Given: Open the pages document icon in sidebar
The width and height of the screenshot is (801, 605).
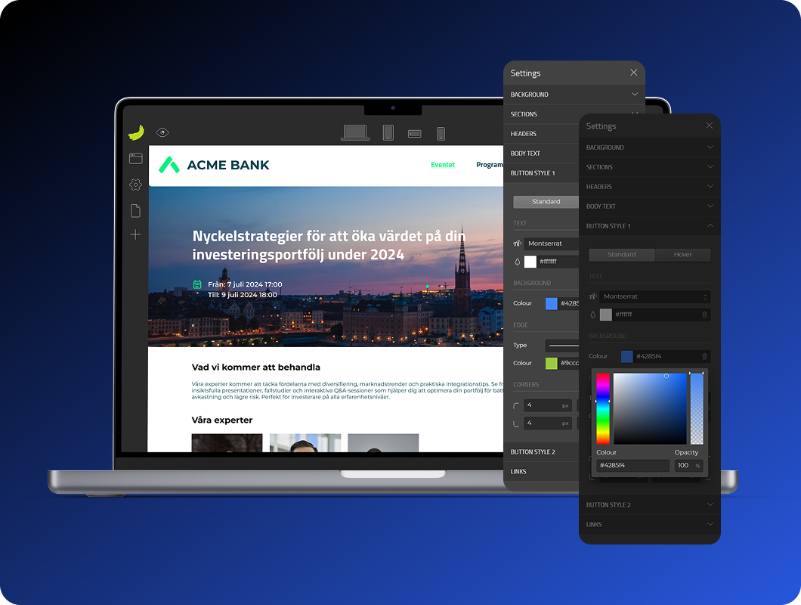Looking at the screenshot, I should tap(135, 211).
